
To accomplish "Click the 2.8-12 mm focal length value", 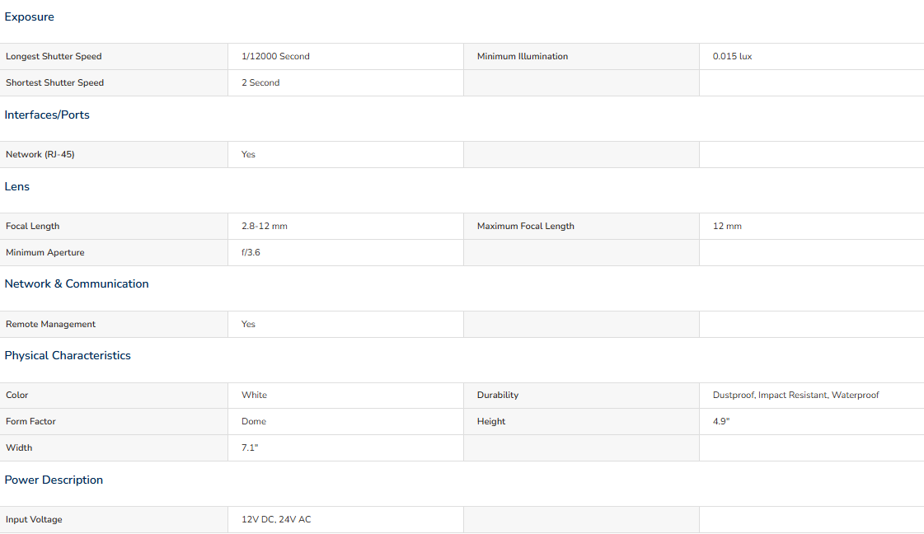I will [x=265, y=227].
